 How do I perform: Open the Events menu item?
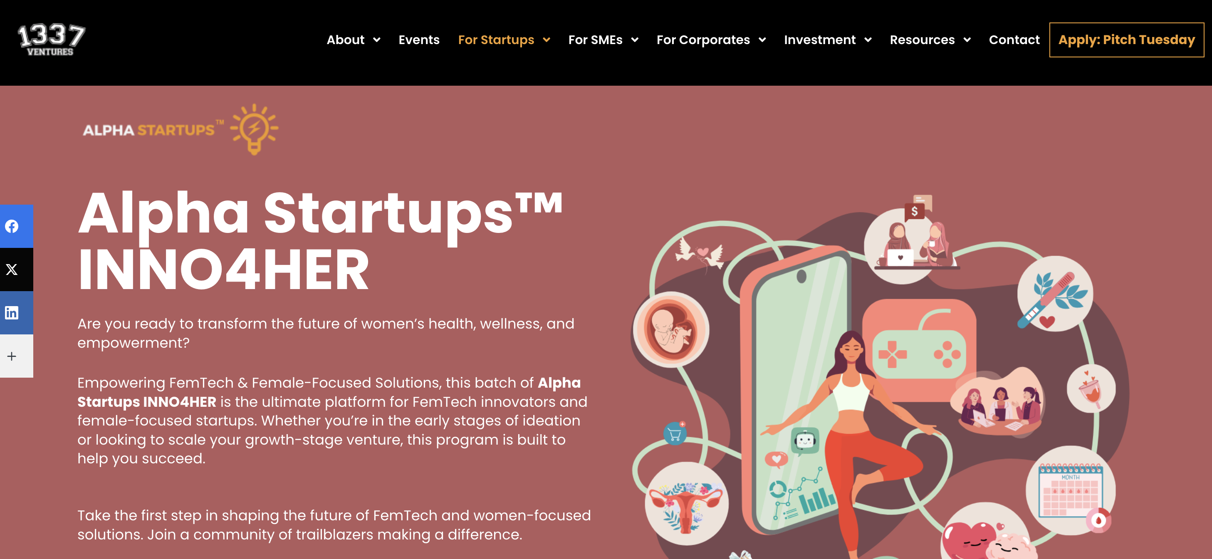coord(419,40)
